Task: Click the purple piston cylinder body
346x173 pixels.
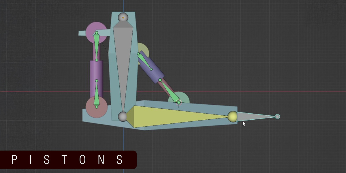Action: pyautogui.click(x=96, y=78)
